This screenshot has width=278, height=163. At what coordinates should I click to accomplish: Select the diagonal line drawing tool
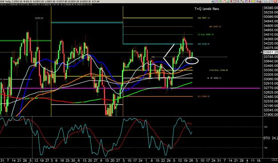pyautogui.click(x=242, y=1)
